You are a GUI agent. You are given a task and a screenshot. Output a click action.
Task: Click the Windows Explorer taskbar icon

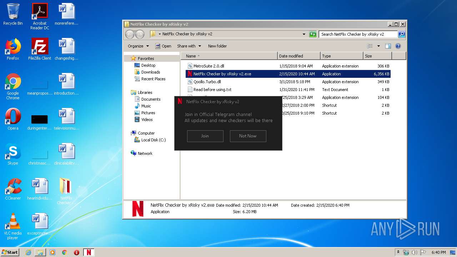point(40,252)
